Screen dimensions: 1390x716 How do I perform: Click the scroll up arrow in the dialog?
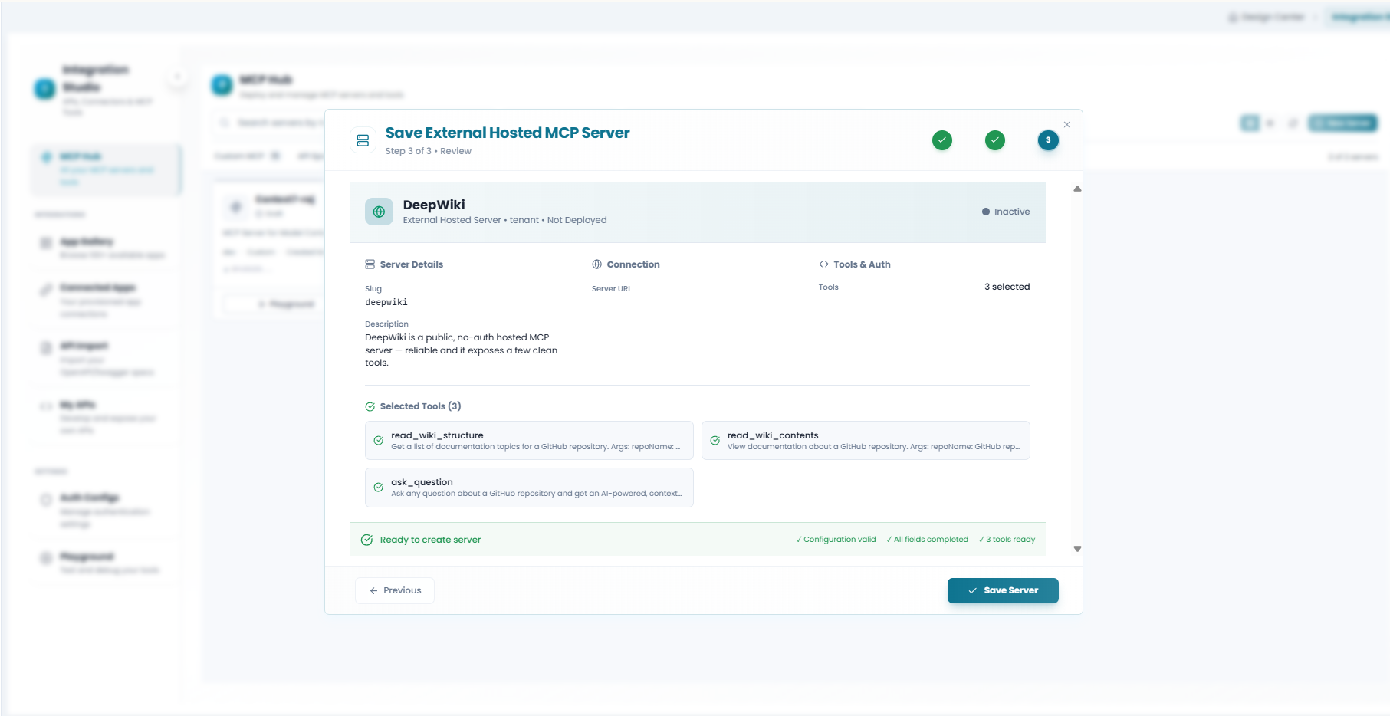(x=1077, y=189)
